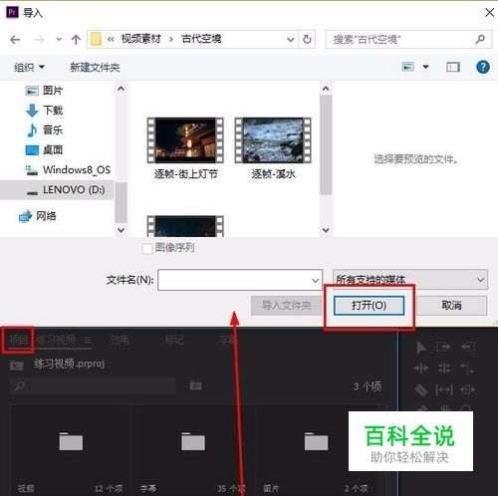
Task: Open the 练习视频 panel menu icon
Action: point(88,340)
